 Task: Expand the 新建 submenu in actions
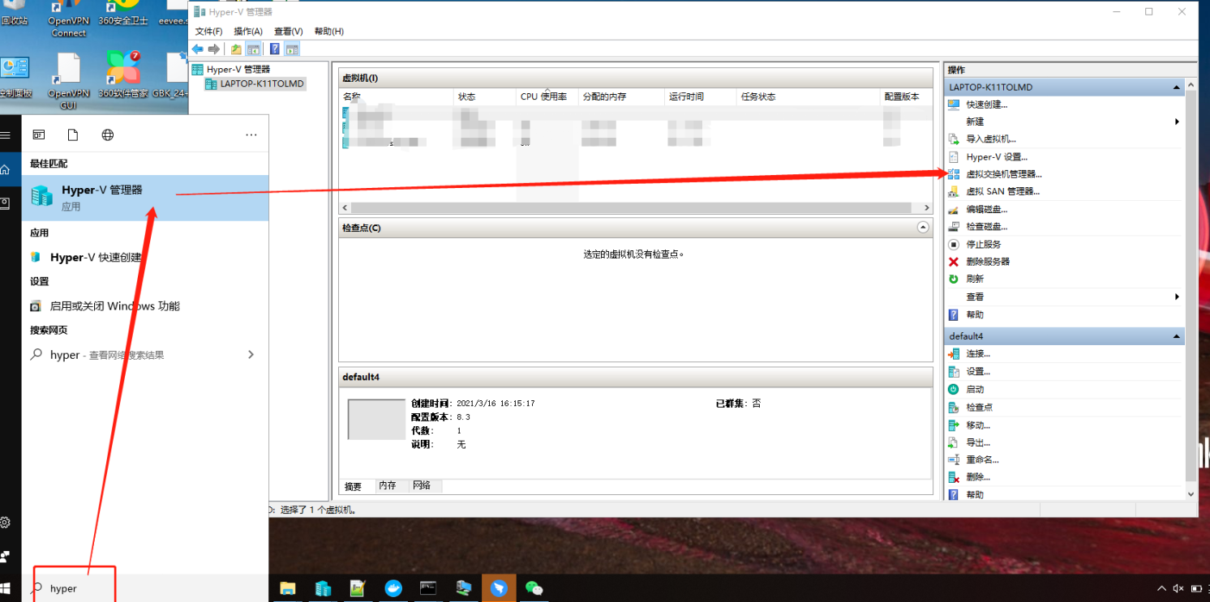point(1177,122)
